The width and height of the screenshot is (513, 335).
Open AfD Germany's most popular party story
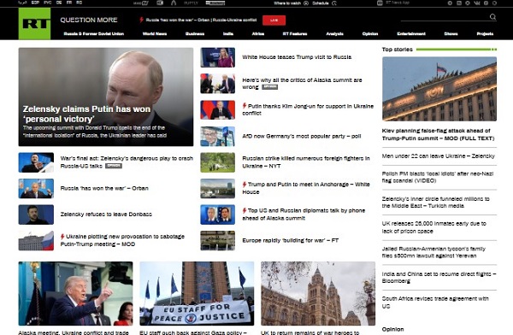tap(301, 136)
